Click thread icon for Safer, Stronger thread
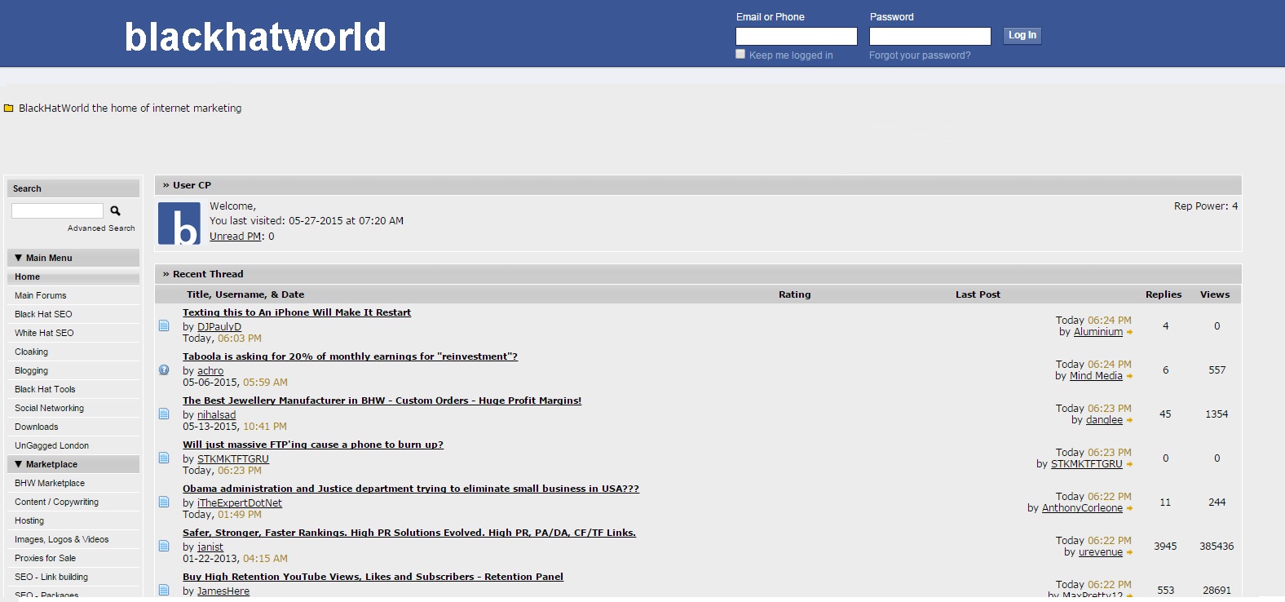The width and height of the screenshot is (1285, 602). point(164,546)
